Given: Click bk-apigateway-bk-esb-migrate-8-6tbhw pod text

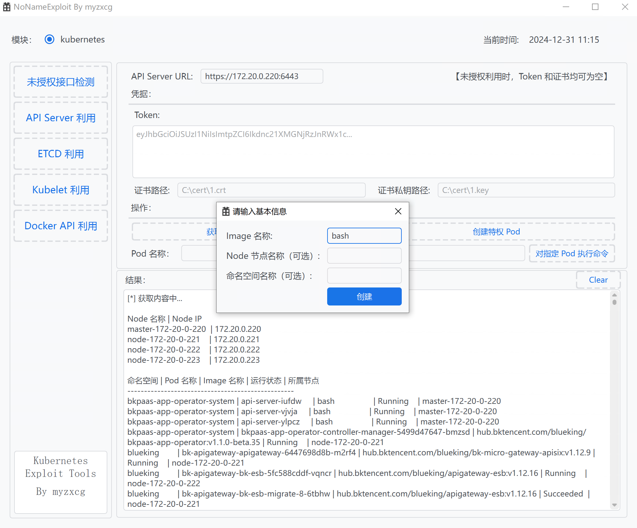Looking at the screenshot, I should coord(256,494).
